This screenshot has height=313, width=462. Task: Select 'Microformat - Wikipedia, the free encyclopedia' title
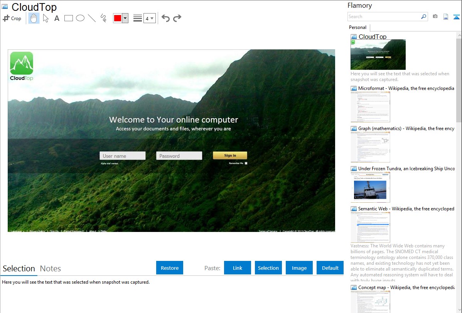coord(406,88)
